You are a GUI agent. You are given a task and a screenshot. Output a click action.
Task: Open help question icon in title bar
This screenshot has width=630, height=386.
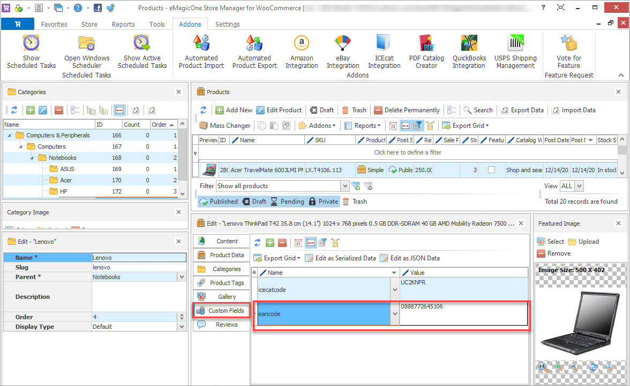pos(78,7)
